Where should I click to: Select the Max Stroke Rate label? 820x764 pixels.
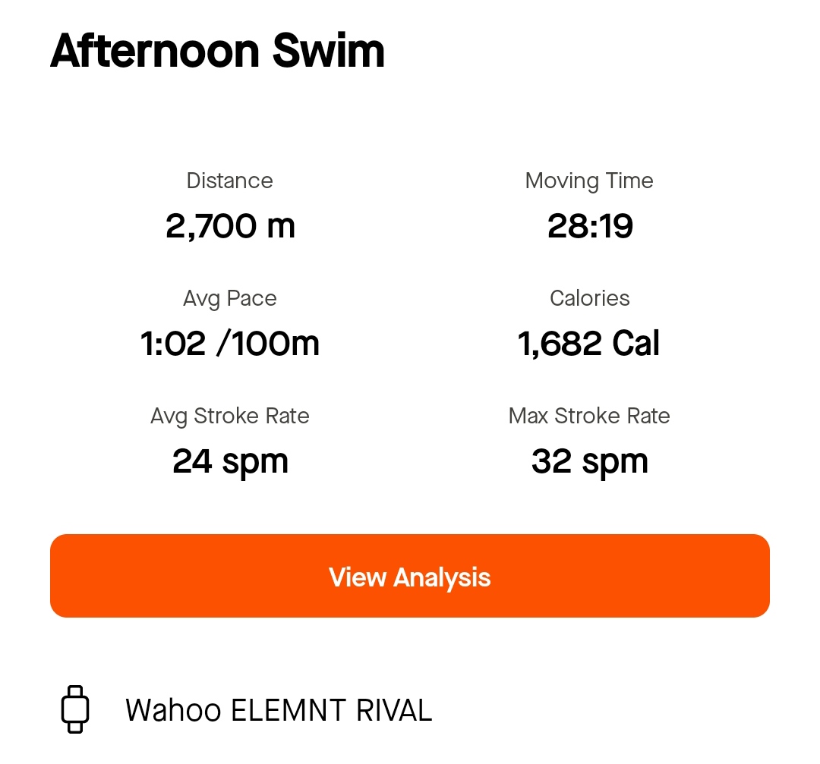click(x=589, y=416)
